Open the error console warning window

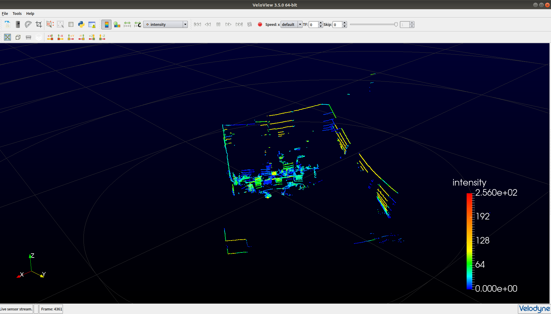pyautogui.click(x=92, y=24)
